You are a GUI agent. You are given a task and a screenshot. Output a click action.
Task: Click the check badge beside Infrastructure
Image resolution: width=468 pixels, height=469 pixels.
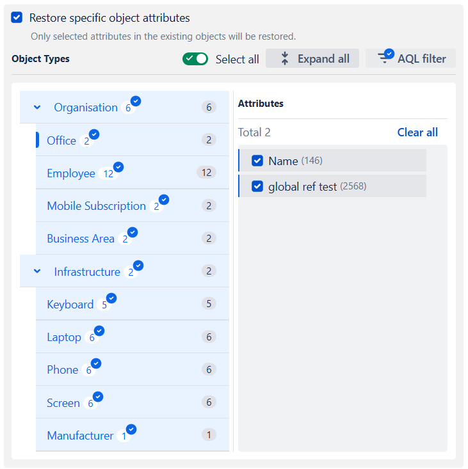point(138,266)
